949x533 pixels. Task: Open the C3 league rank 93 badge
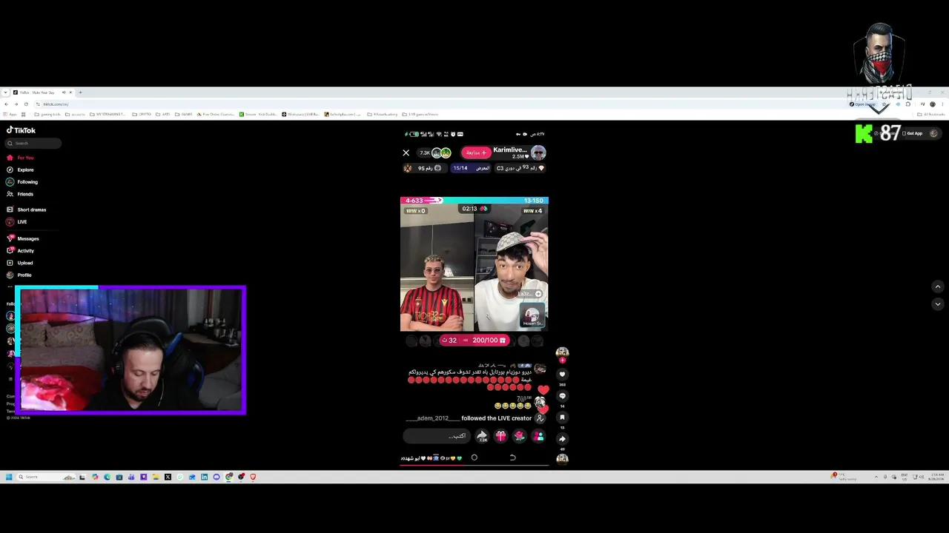coord(520,168)
